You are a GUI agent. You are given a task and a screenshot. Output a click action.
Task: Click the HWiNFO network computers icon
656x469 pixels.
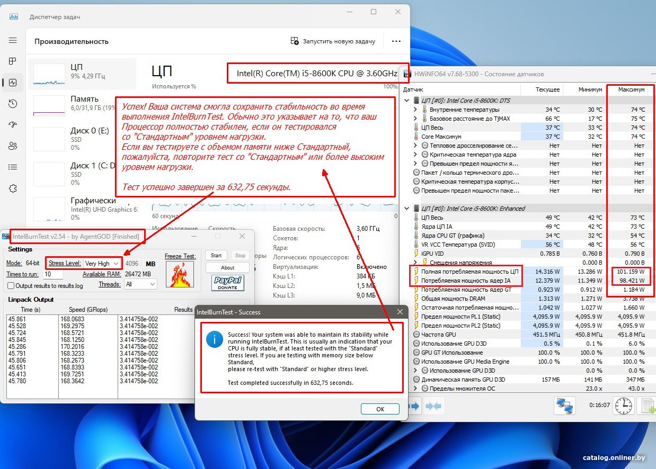click(565, 406)
